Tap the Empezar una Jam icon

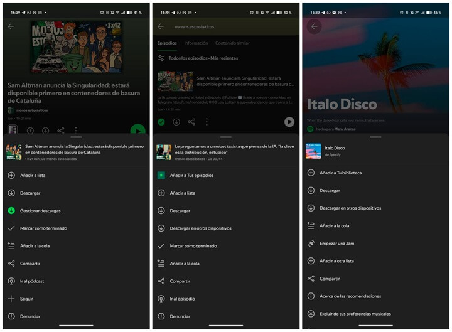(x=311, y=244)
